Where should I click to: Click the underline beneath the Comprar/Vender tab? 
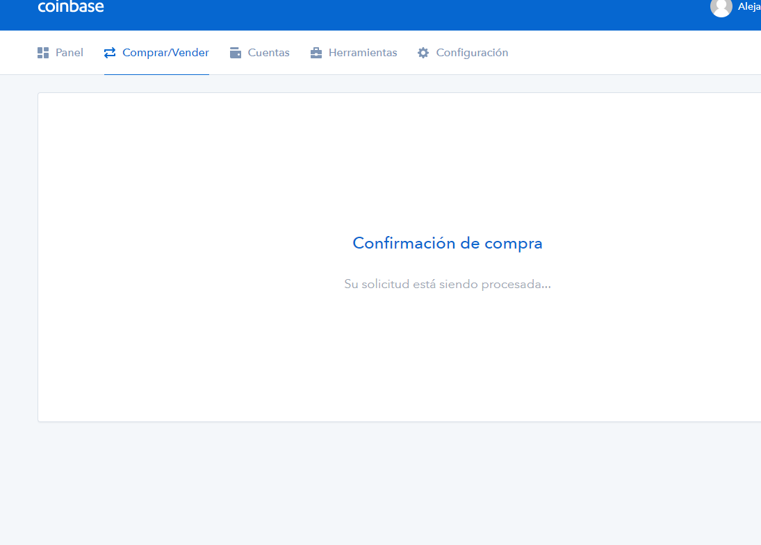(156, 74)
